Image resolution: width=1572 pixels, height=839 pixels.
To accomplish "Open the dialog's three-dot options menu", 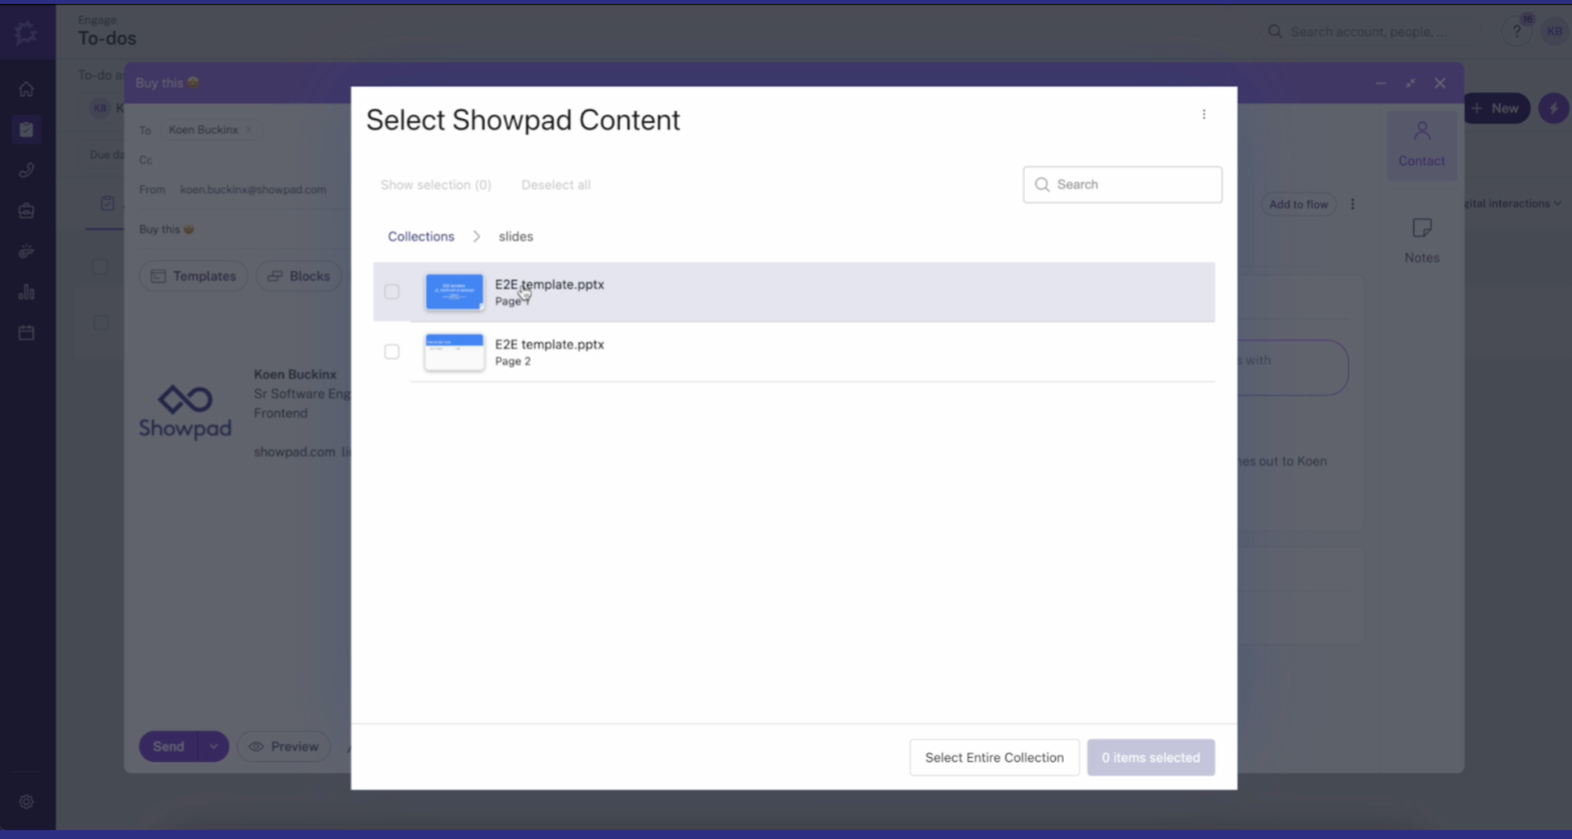I will point(1204,114).
